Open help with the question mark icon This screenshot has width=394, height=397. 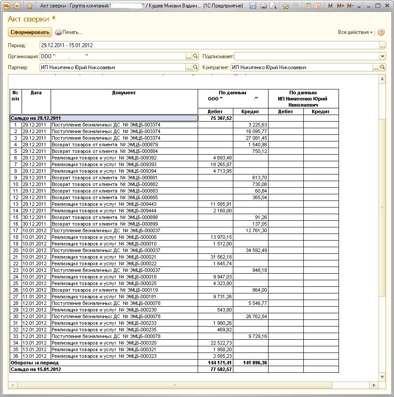[x=381, y=32]
